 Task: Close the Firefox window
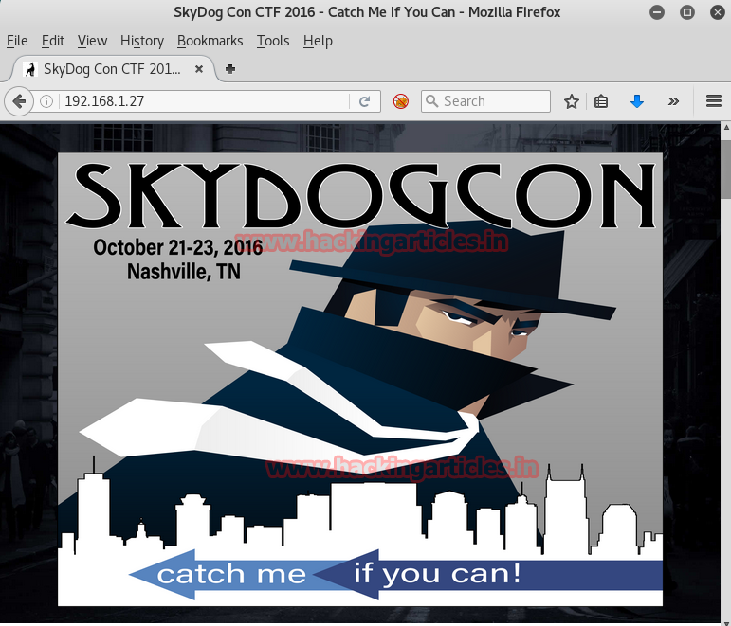pos(718,12)
